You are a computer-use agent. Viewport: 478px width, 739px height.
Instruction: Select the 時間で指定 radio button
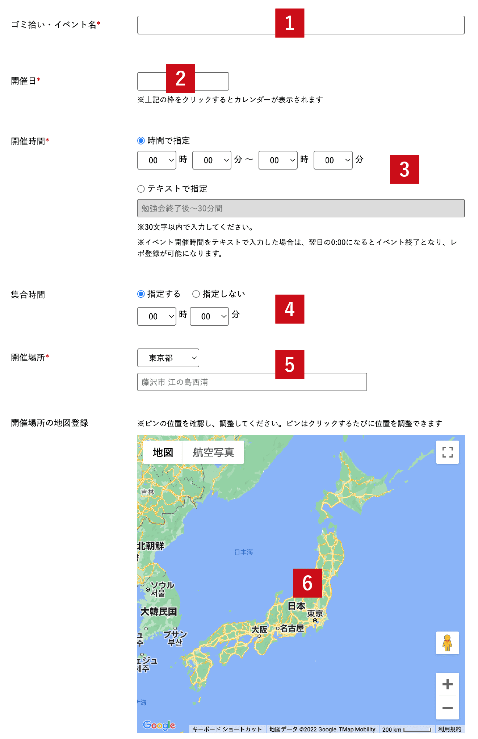pyautogui.click(x=141, y=141)
